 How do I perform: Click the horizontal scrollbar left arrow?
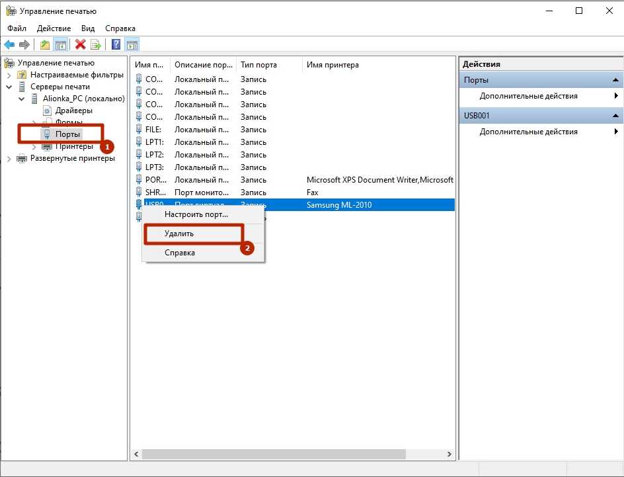pyautogui.click(x=136, y=454)
